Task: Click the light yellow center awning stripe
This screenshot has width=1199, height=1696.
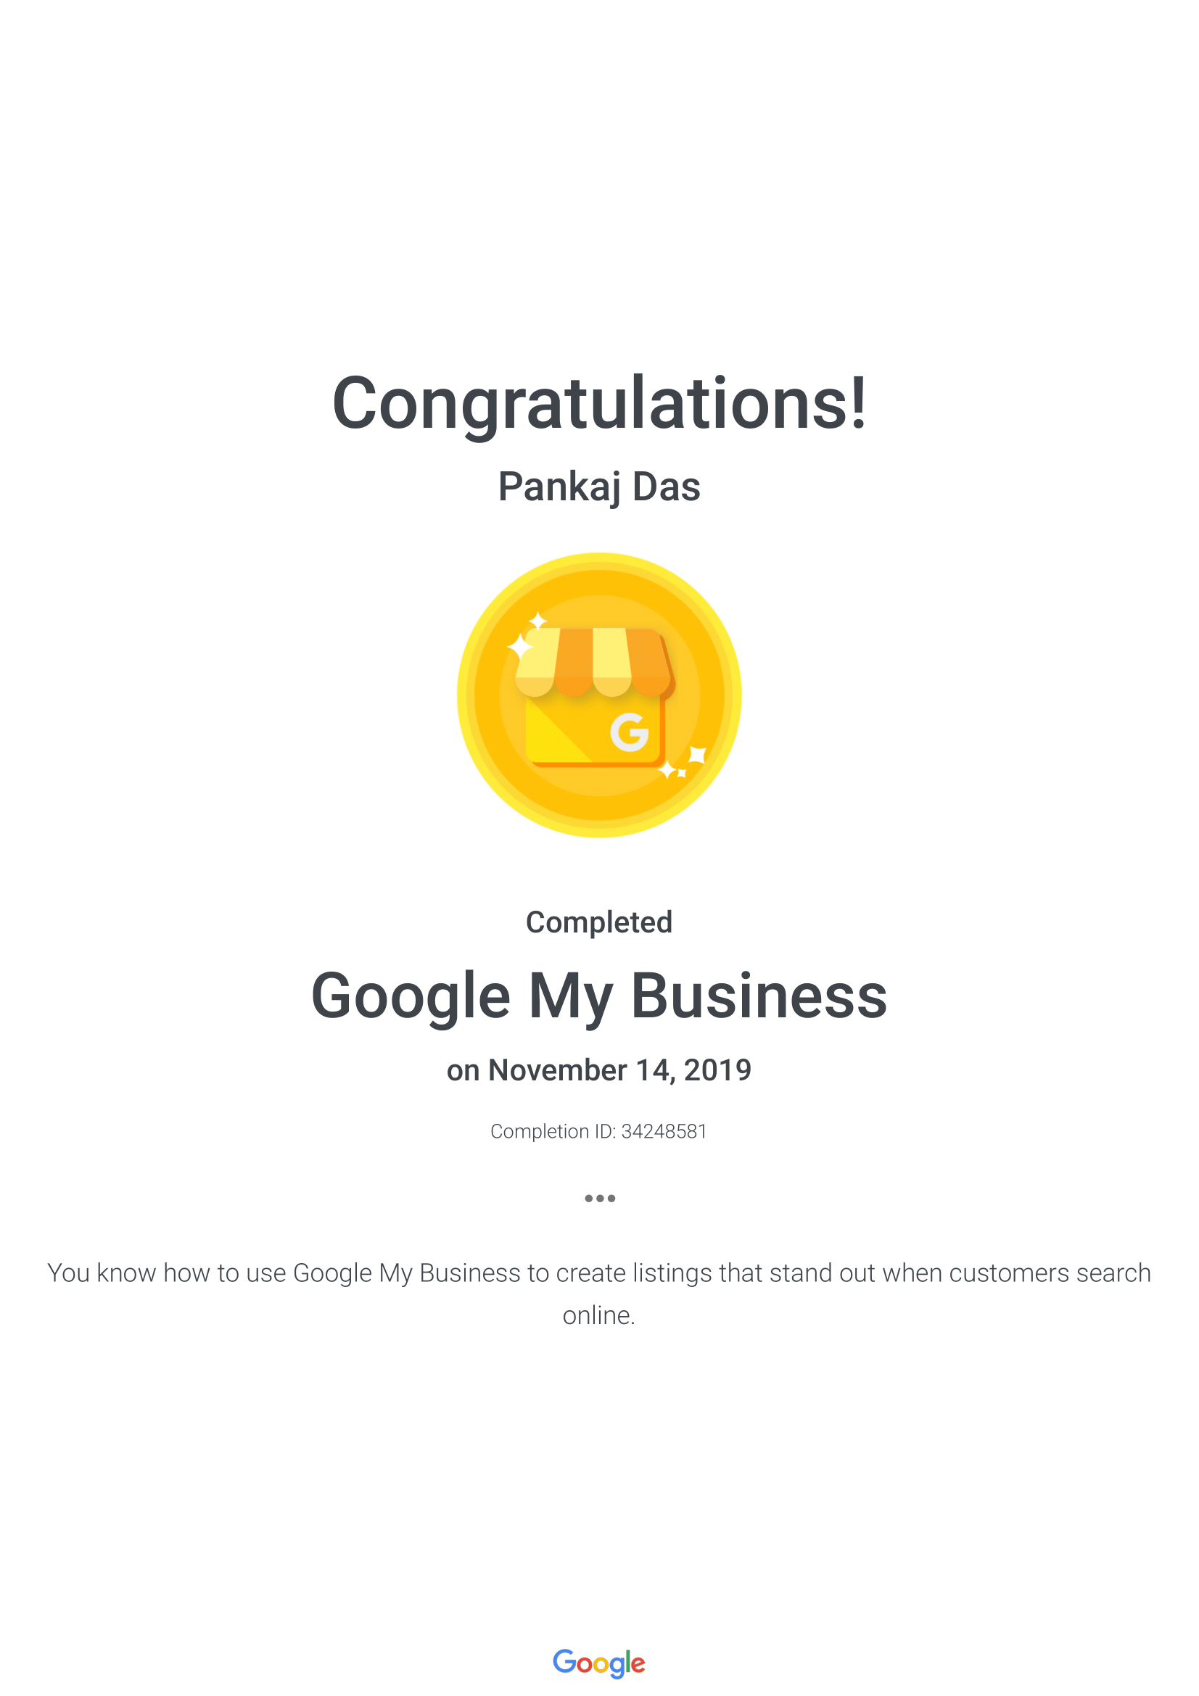Action: click(611, 661)
